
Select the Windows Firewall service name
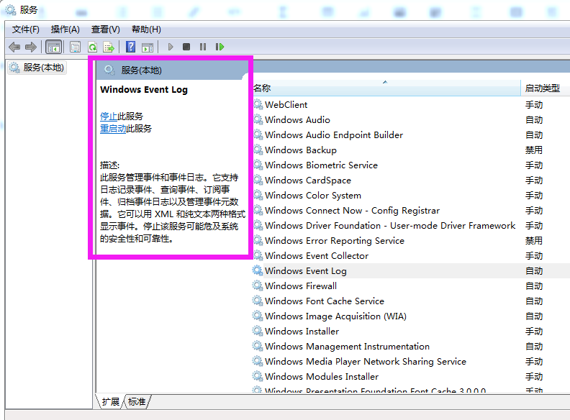click(301, 286)
